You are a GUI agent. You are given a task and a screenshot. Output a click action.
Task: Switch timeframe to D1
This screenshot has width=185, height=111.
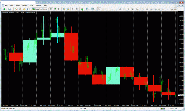click(x=167, y=9)
